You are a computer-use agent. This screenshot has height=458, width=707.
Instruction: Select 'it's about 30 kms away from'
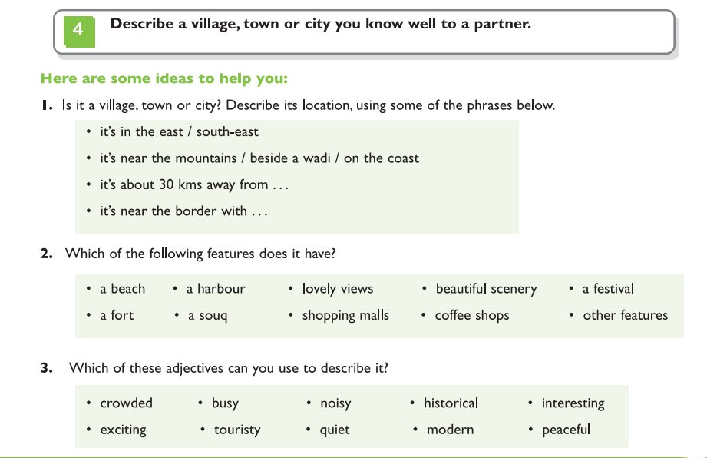click(x=194, y=185)
